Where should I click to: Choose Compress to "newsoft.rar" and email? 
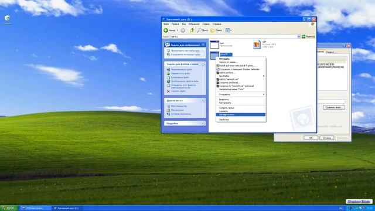(241, 86)
